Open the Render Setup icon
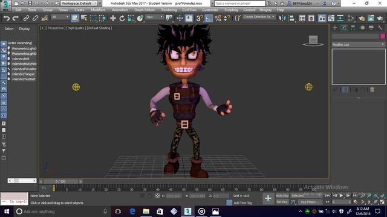Screen dimensions: 387x217 click(362, 18)
